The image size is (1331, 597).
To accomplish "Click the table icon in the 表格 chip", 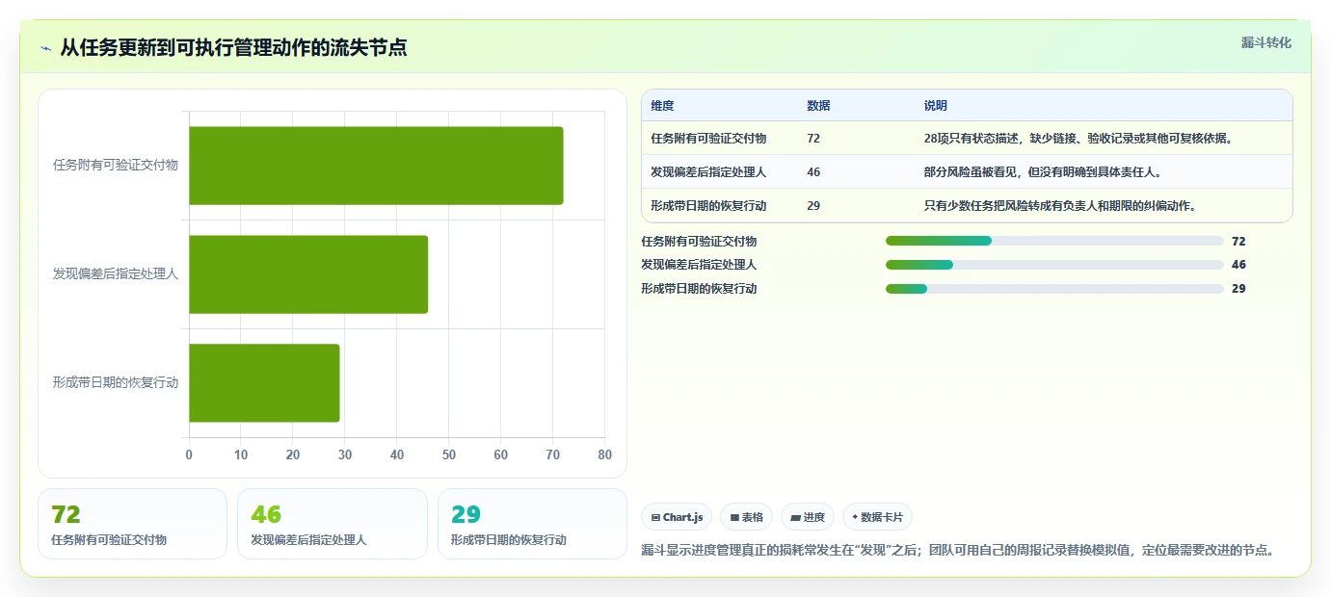I will (734, 517).
